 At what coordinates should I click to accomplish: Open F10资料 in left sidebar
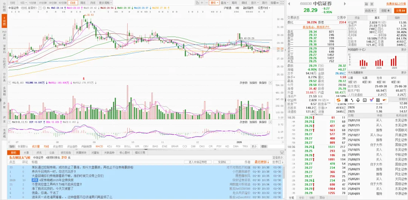coord(4,35)
